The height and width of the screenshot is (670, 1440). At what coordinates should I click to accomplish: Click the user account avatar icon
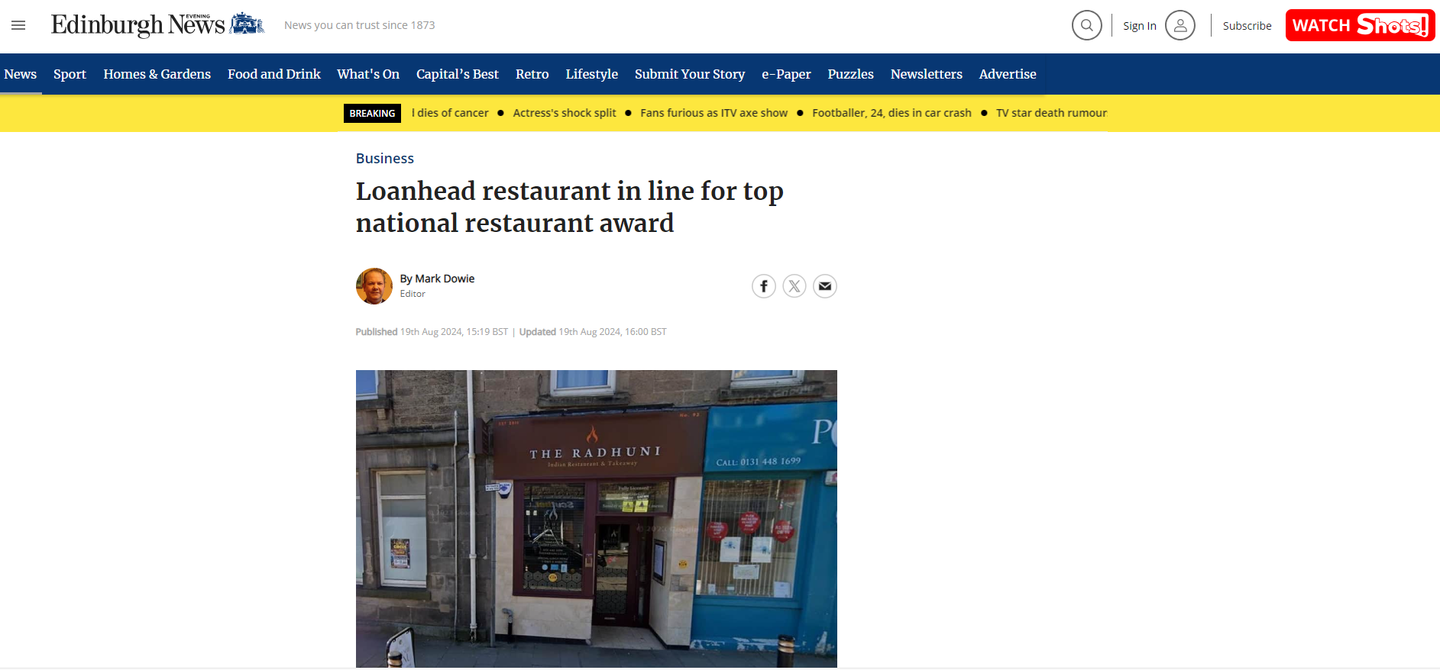(1180, 25)
